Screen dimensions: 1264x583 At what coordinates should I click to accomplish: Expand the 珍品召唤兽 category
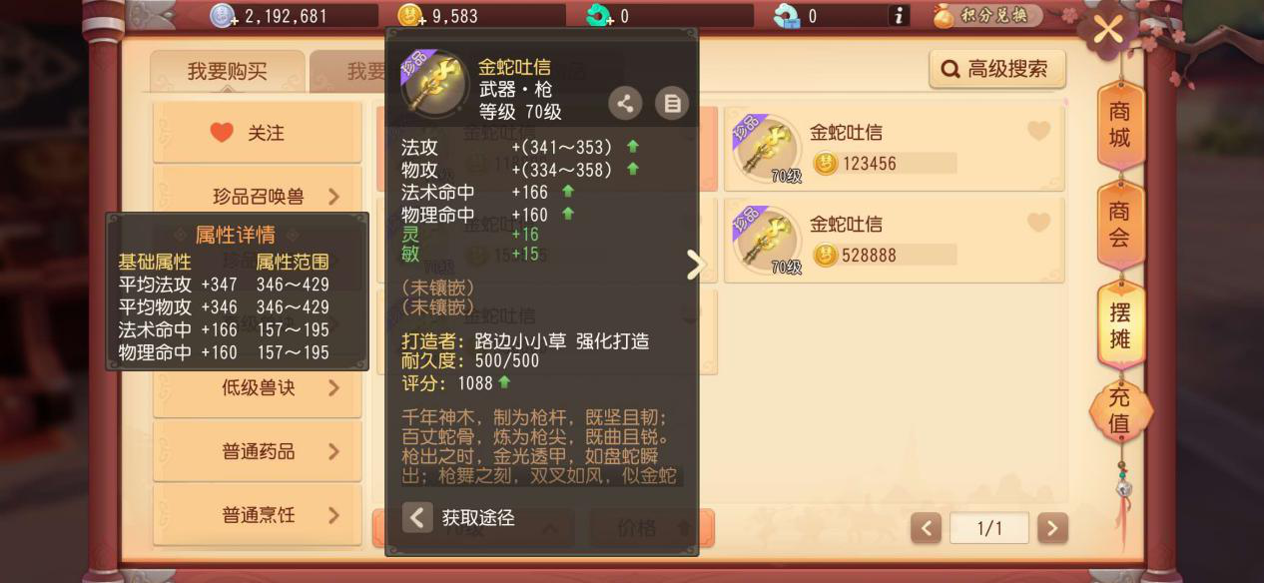point(257,196)
